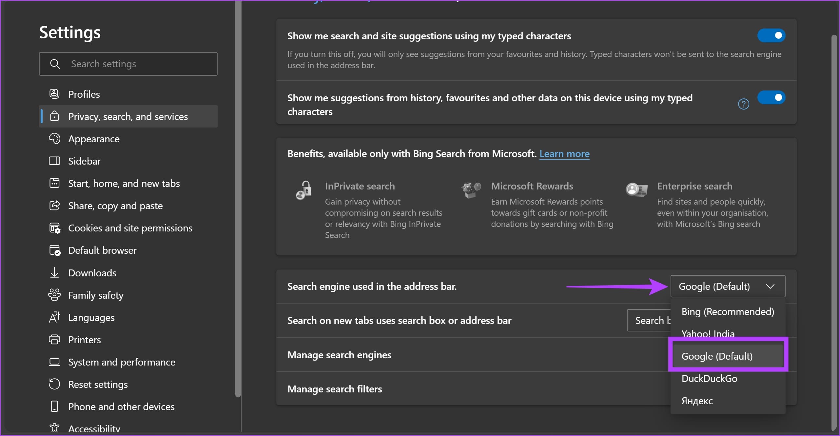This screenshot has height=436, width=840.
Task: Select the Downloads arrow icon
Action: point(54,272)
